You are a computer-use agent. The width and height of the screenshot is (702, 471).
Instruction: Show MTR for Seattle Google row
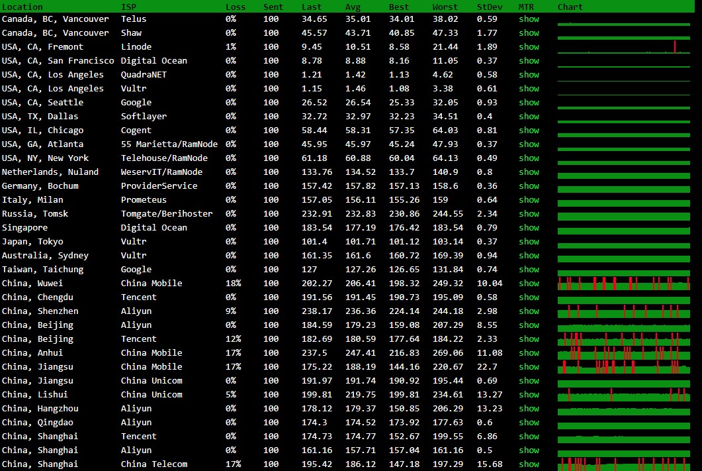click(529, 103)
